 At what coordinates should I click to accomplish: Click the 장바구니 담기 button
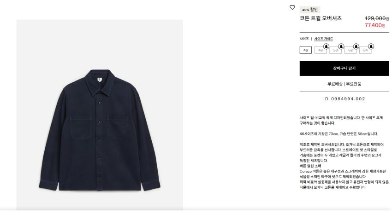(344, 68)
